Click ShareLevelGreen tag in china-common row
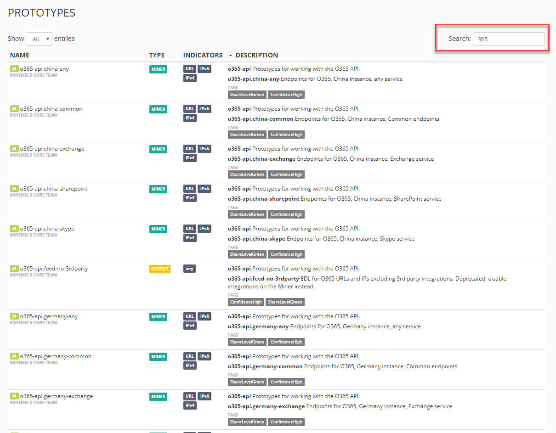The image size is (556, 433). [x=247, y=135]
